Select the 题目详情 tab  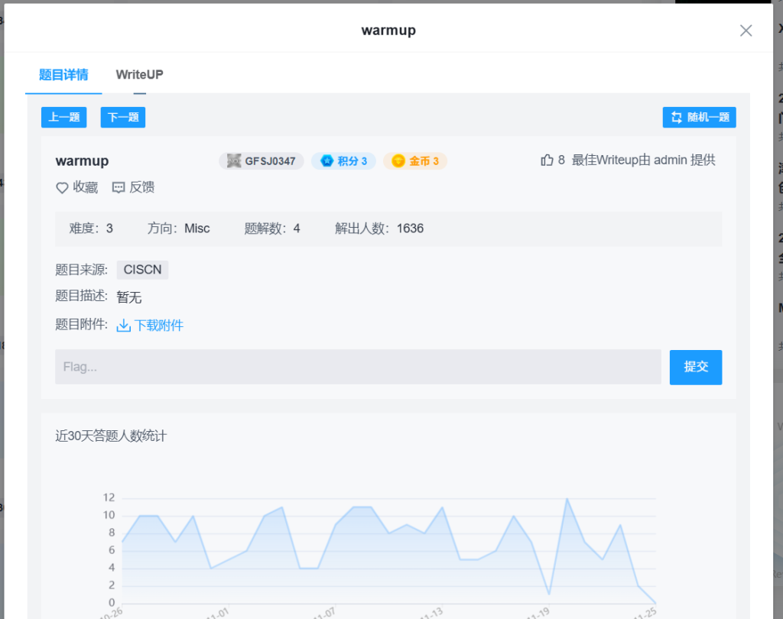(63, 75)
